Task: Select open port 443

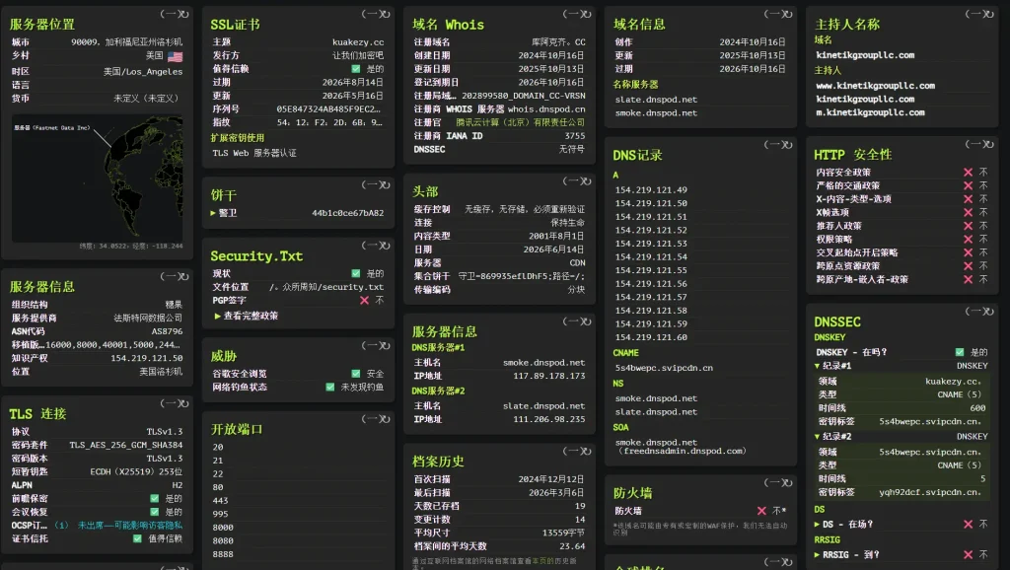Action: pos(220,501)
